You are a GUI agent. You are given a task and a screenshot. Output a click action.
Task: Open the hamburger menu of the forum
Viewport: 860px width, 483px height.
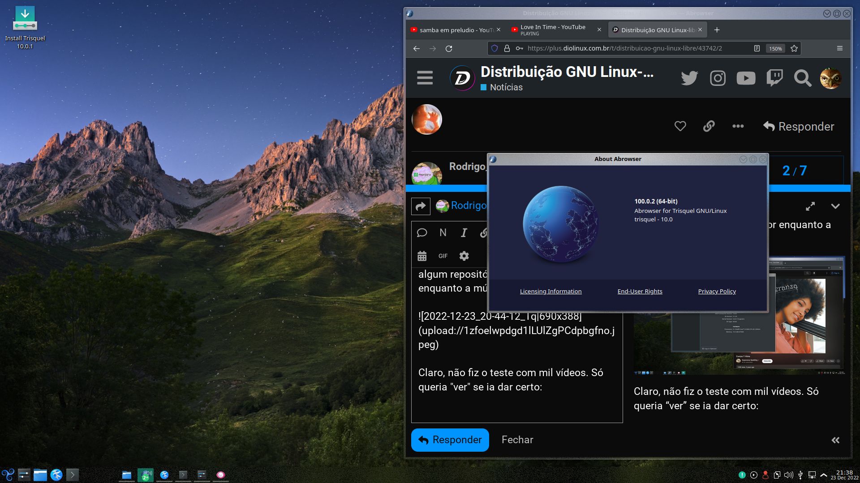point(424,77)
